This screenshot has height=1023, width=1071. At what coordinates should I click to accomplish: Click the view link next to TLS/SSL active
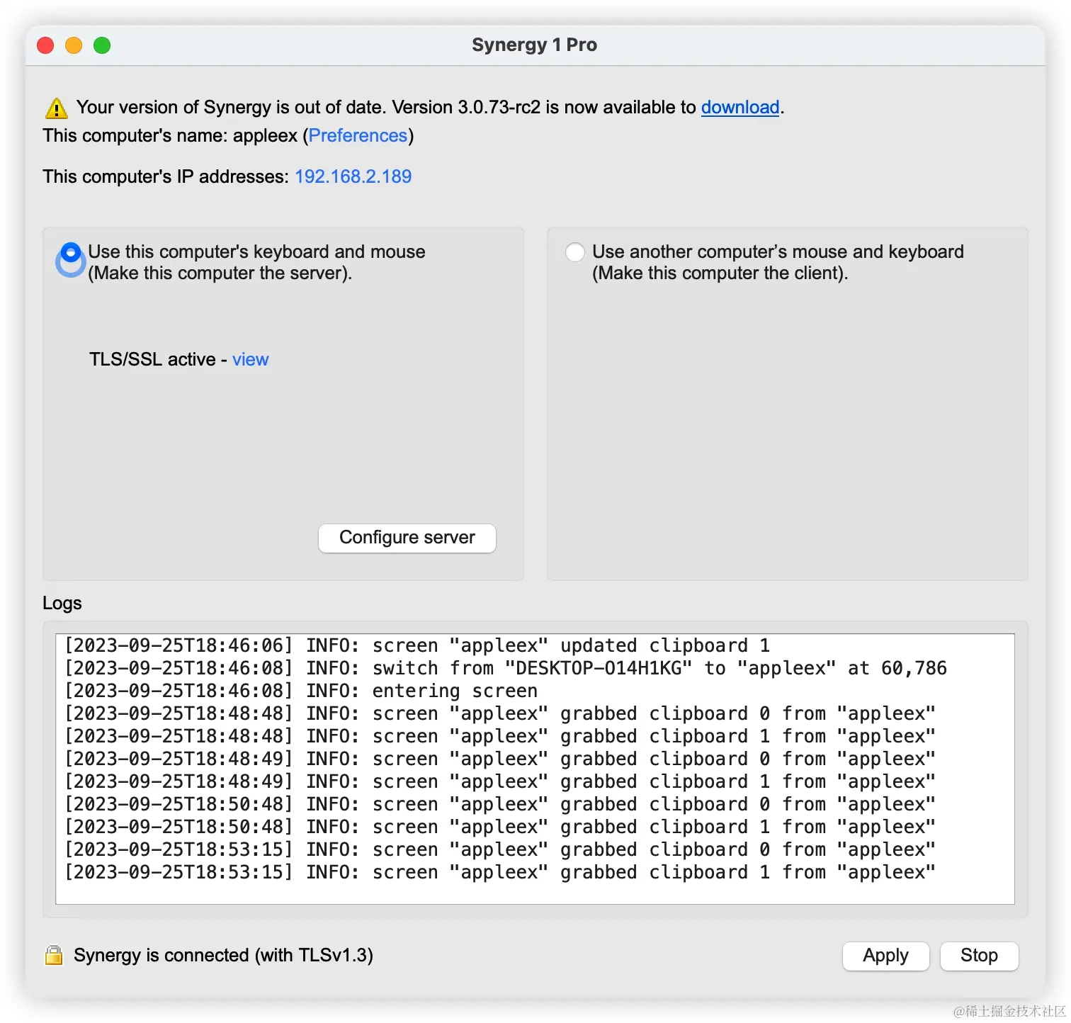pyautogui.click(x=250, y=359)
